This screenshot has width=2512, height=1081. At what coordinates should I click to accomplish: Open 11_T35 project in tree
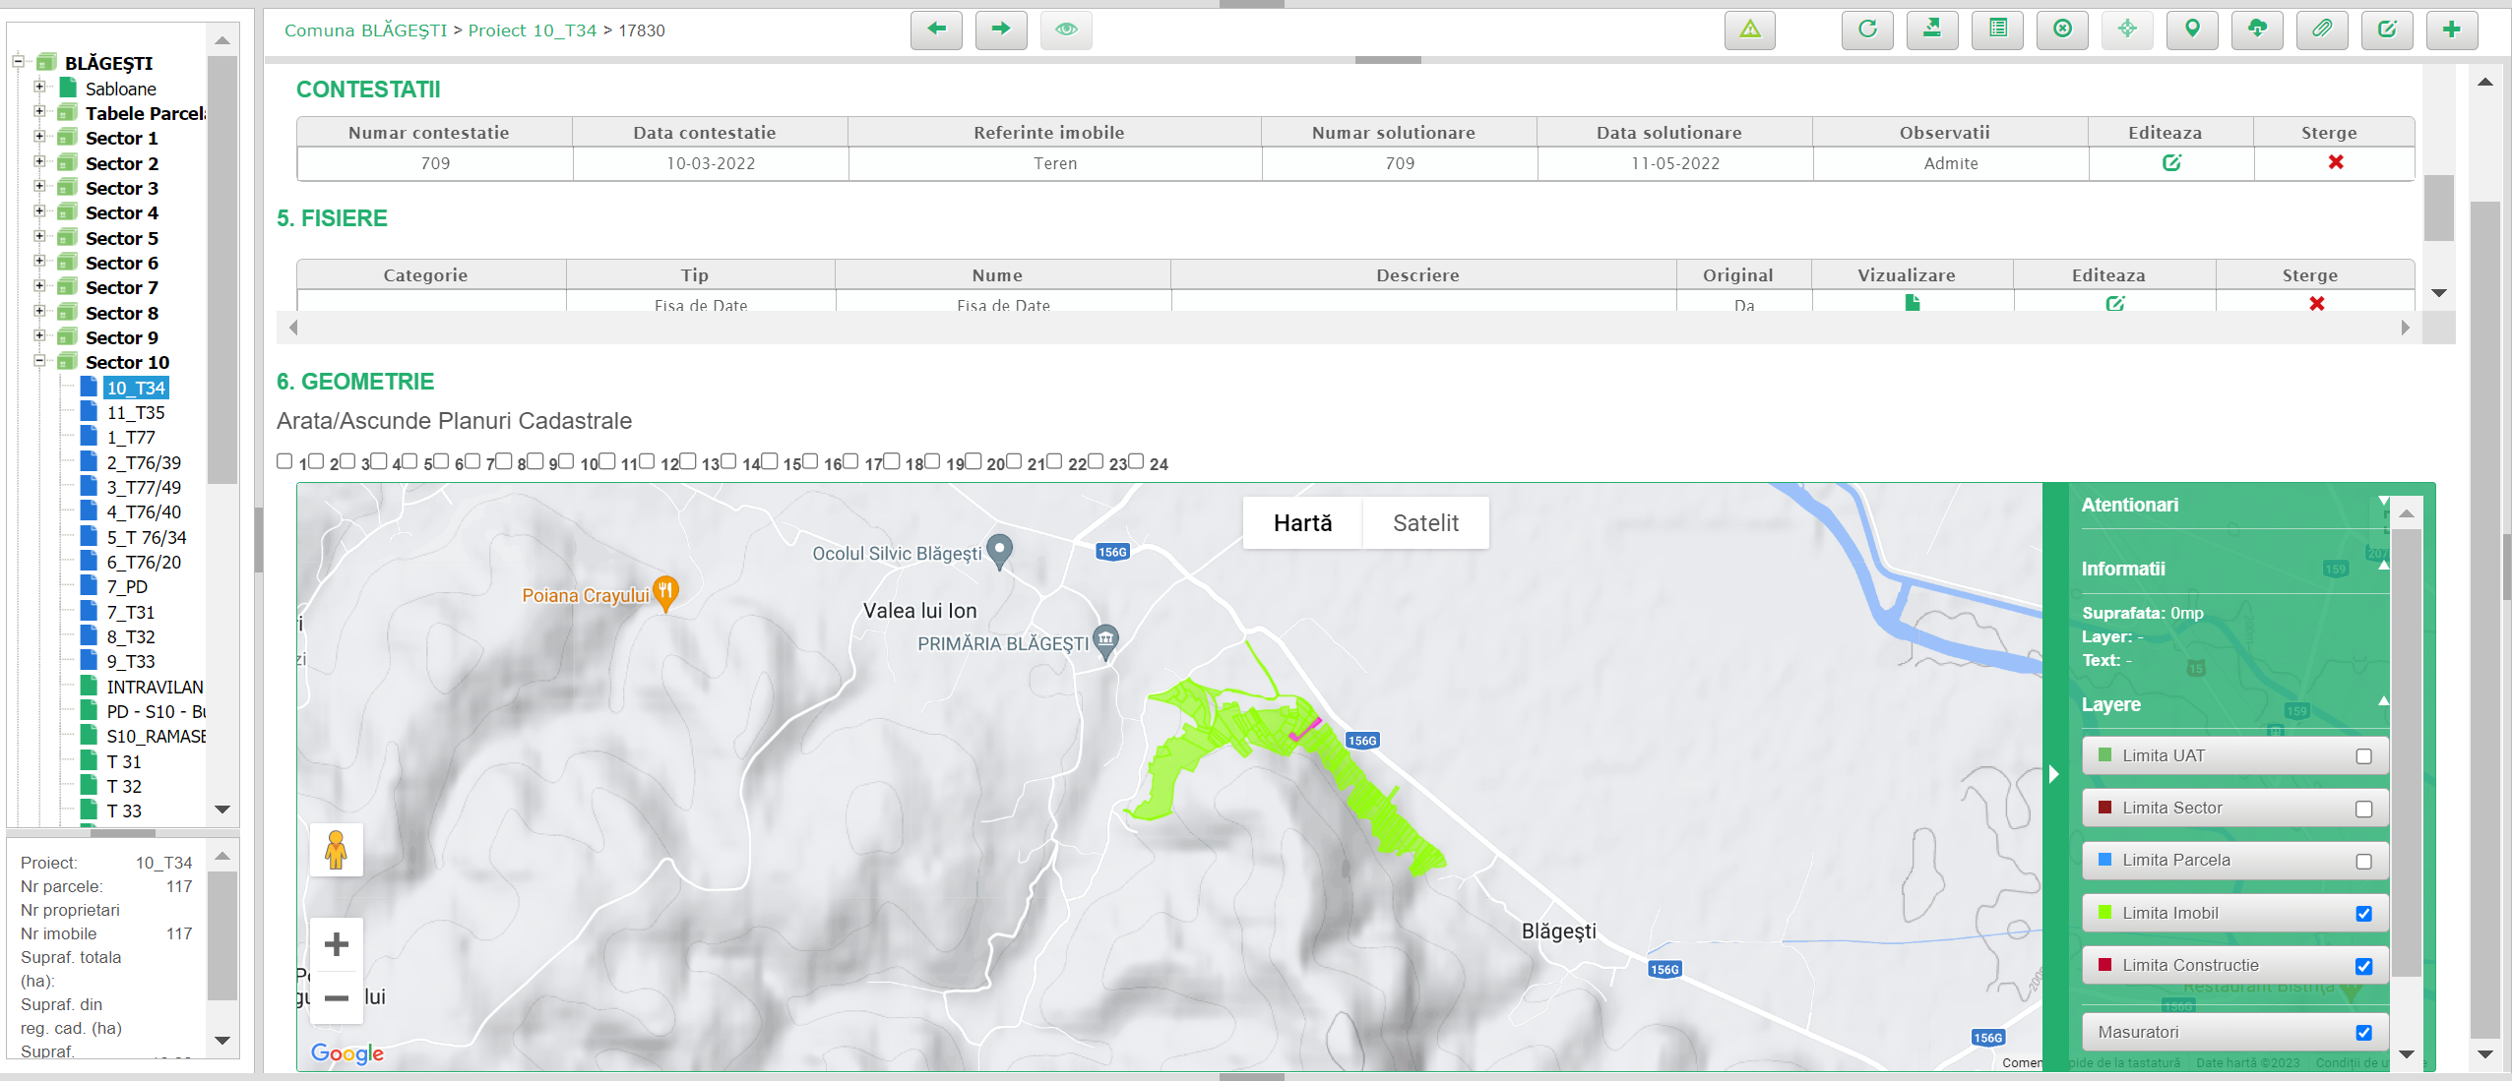tap(136, 413)
